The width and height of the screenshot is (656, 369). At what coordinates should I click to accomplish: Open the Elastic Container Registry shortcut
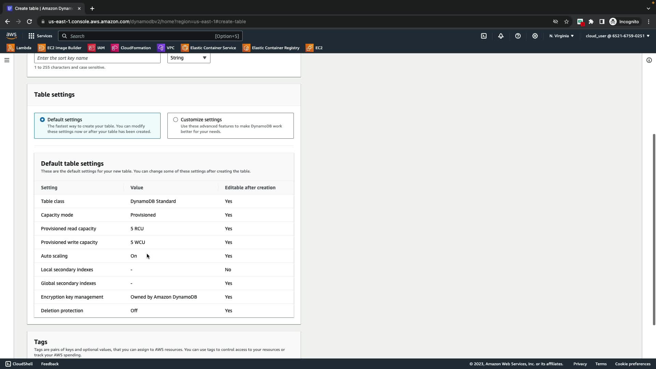click(x=271, y=48)
